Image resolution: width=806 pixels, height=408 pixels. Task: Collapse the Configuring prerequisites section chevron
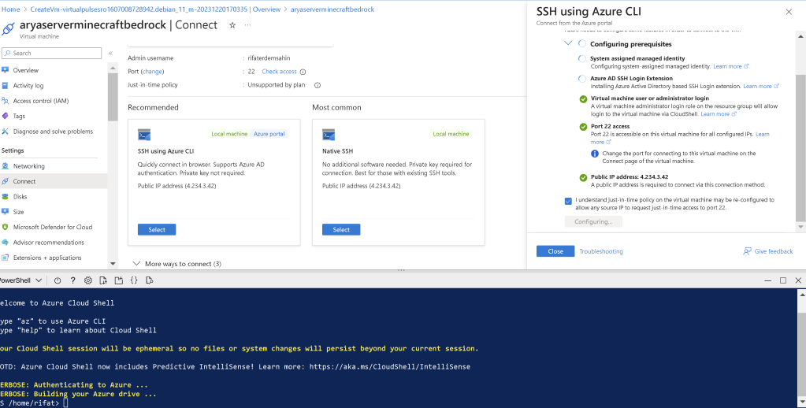(568, 43)
